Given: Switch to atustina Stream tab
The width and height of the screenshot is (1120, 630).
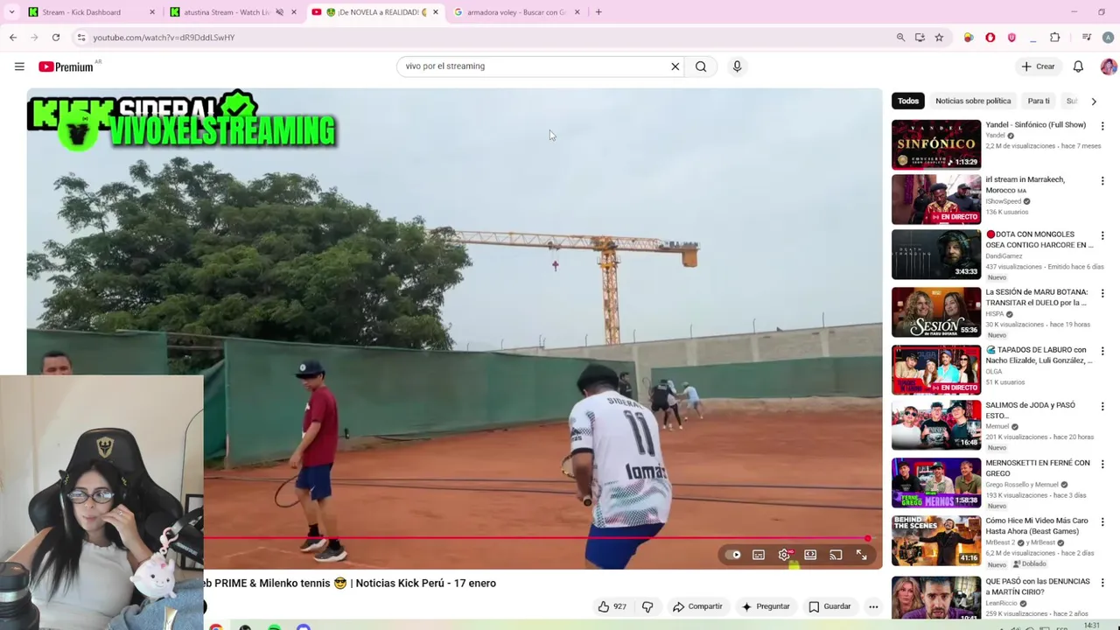Looking at the screenshot, I should [232, 12].
